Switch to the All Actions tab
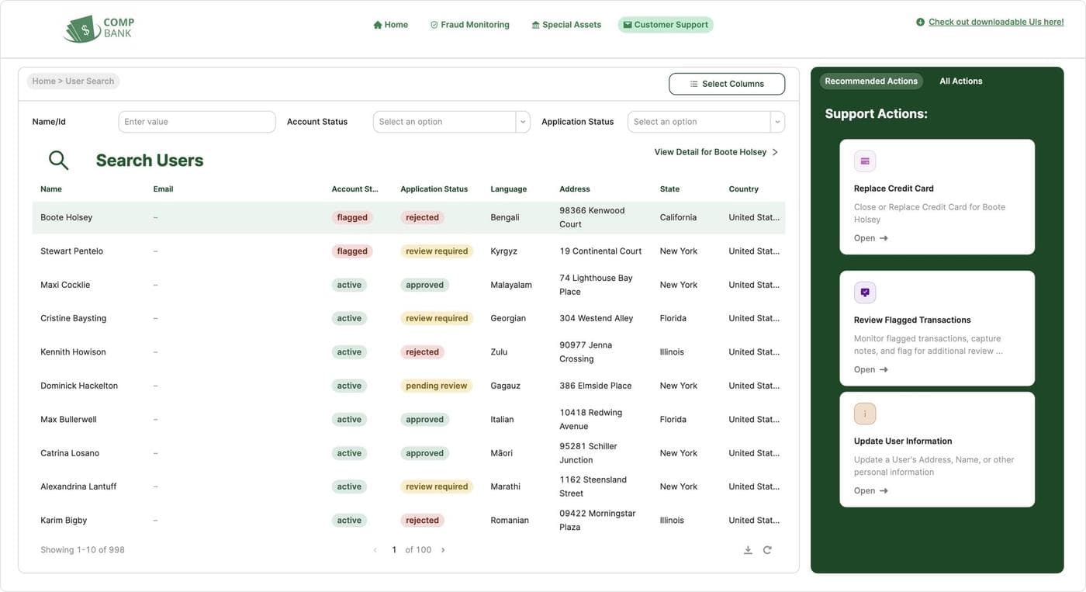1086x592 pixels. click(x=962, y=79)
